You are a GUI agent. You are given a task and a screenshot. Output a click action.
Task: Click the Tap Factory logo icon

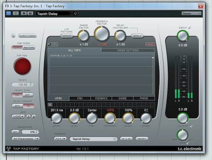point(8,148)
